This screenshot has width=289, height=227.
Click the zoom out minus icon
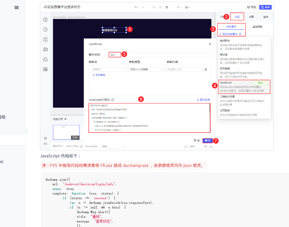pos(186,146)
